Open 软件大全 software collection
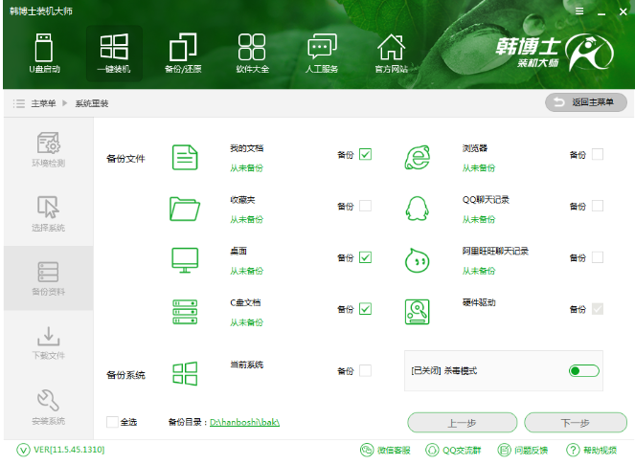 pos(252,53)
